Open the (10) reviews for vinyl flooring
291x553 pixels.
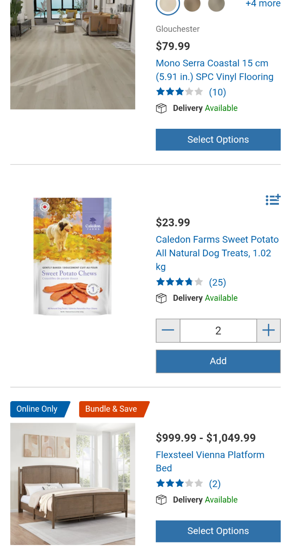(x=217, y=92)
